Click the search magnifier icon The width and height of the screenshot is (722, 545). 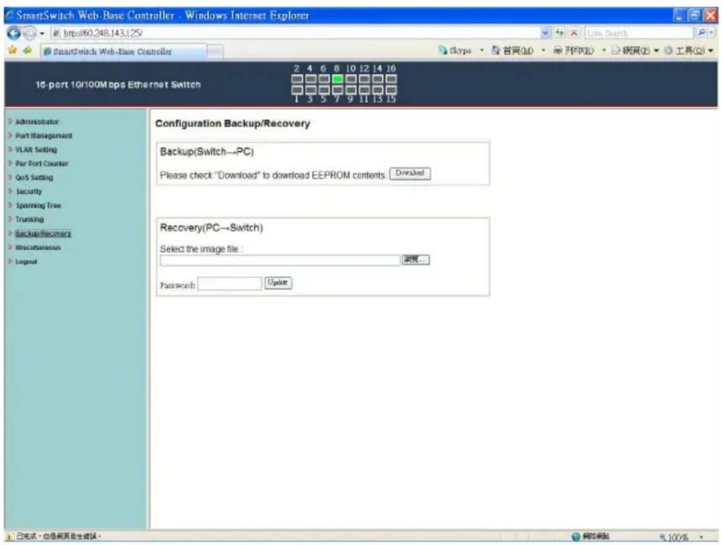click(x=702, y=33)
